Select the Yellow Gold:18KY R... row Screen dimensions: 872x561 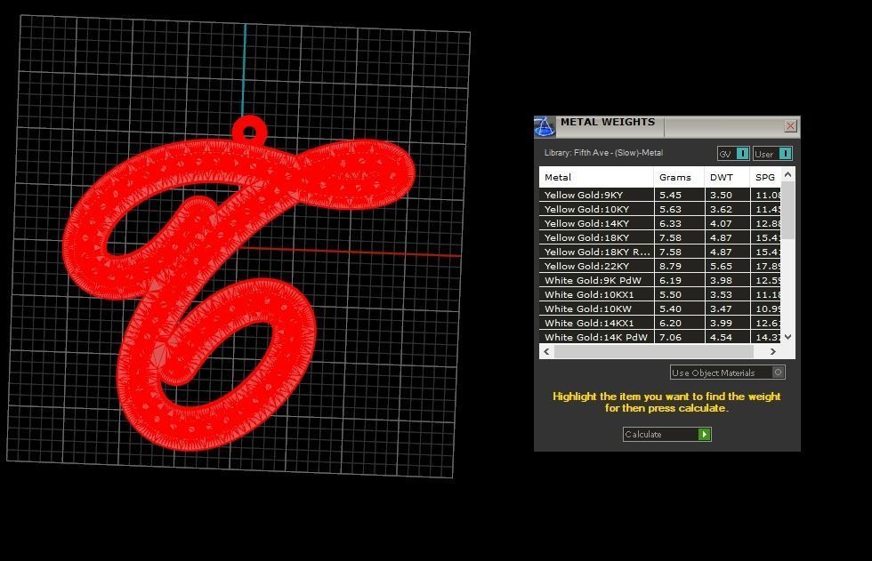[x=660, y=252]
